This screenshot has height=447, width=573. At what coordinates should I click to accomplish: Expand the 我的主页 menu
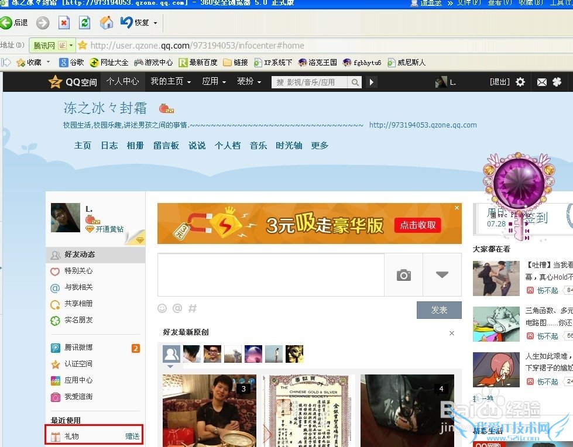171,81
